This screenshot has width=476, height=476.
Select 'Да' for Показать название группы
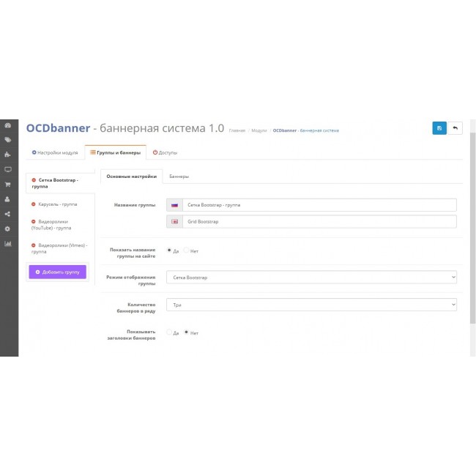tap(170, 250)
